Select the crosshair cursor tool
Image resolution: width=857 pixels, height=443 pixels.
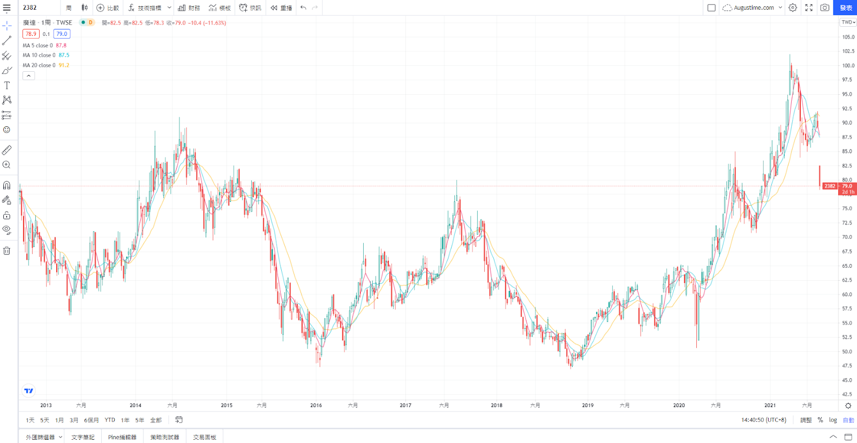click(x=7, y=26)
